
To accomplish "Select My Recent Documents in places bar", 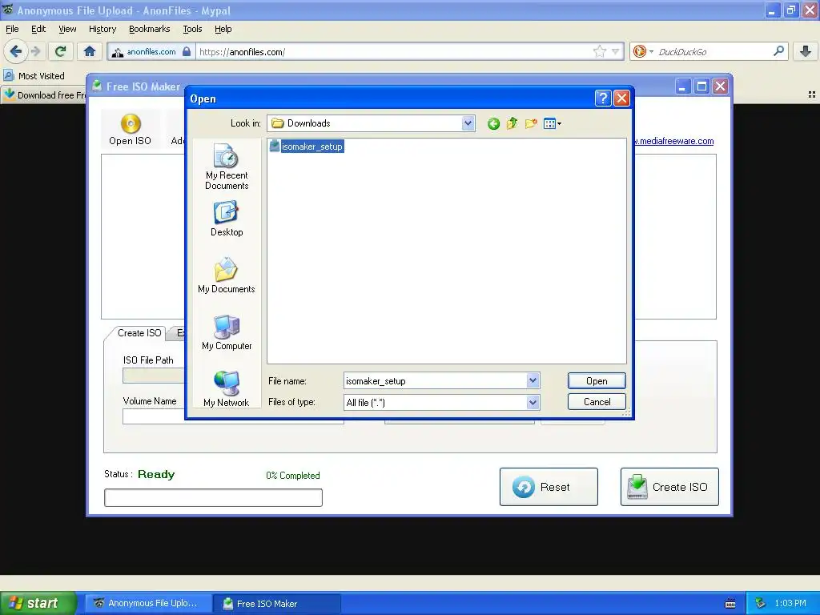I will [x=227, y=167].
